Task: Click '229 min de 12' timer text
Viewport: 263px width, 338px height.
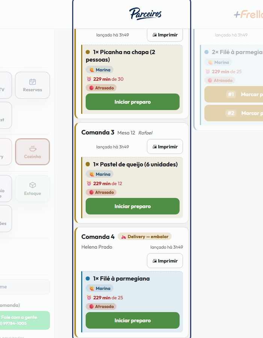Action: (x=107, y=183)
